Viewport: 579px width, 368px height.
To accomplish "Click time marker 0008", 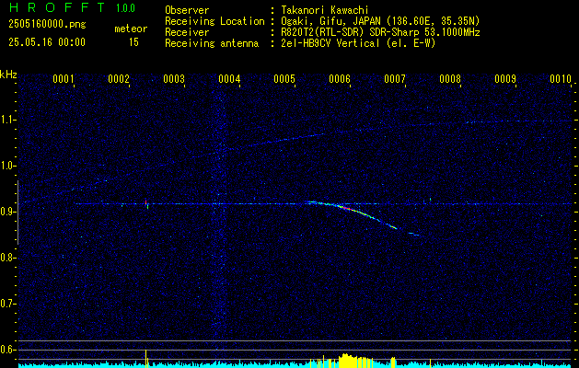I will pos(450,79).
